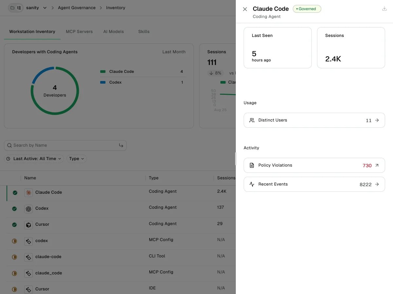The width and height of the screenshot is (393, 294).
Task: Sort by the Name column header
Action: pos(30,178)
